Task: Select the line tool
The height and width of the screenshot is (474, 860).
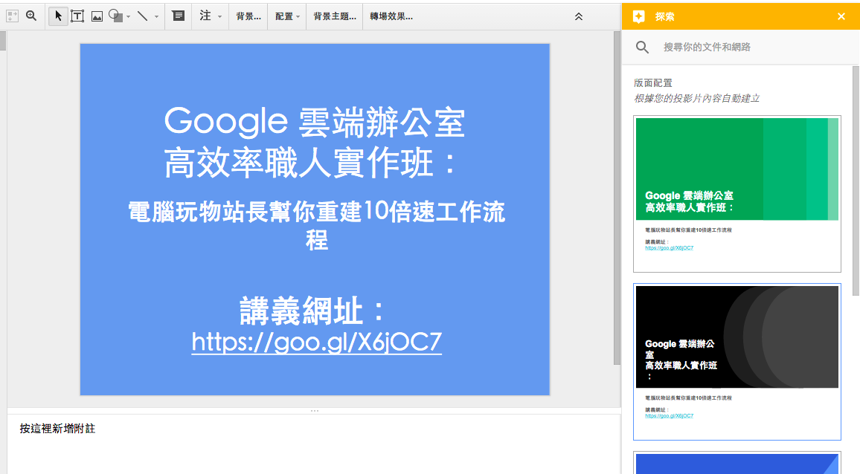Action: point(143,16)
